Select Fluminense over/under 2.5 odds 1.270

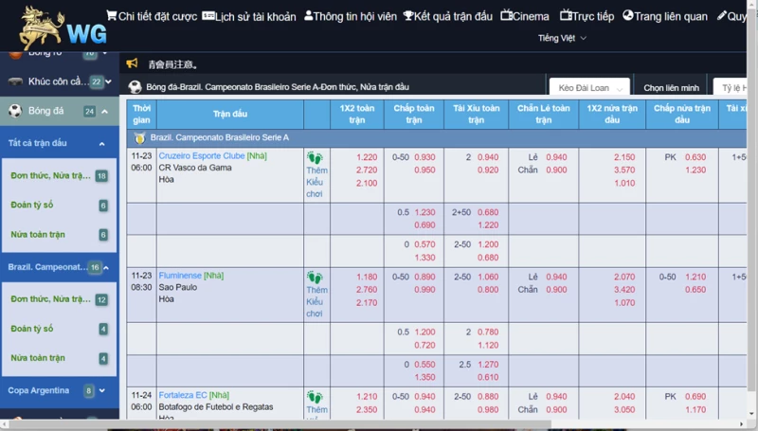pos(488,365)
